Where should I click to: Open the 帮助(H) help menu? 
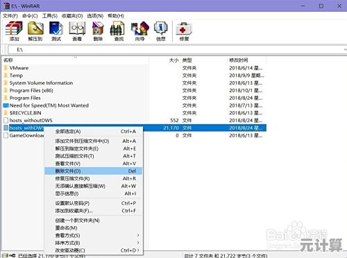tap(116, 16)
